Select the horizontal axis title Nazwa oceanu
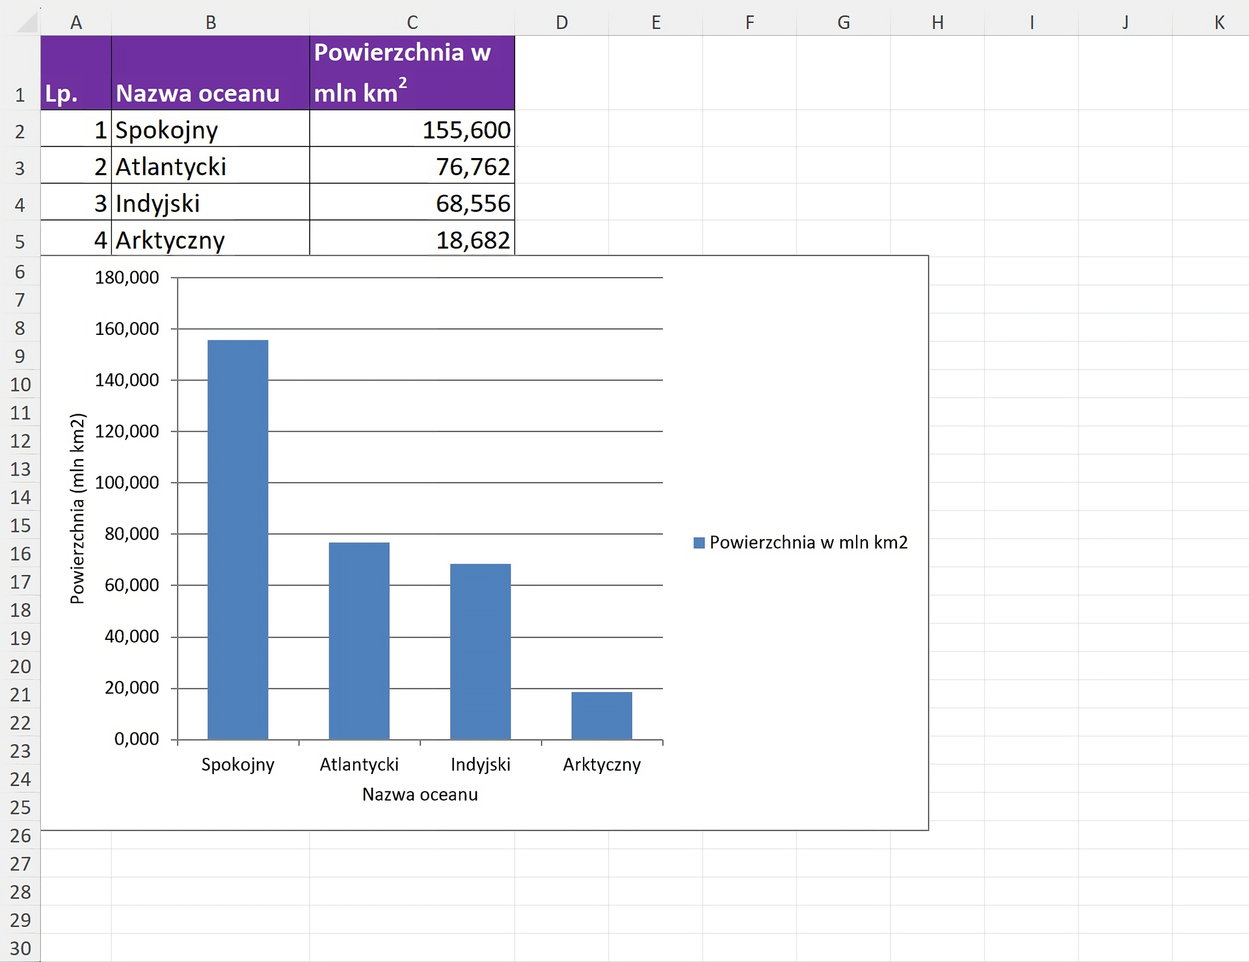 420,794
